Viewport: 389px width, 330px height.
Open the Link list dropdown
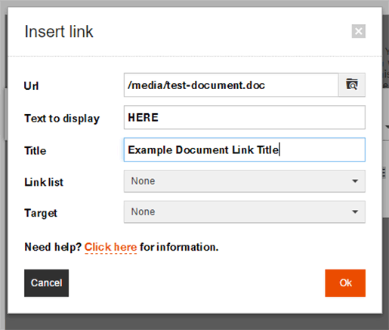[245, 181]
